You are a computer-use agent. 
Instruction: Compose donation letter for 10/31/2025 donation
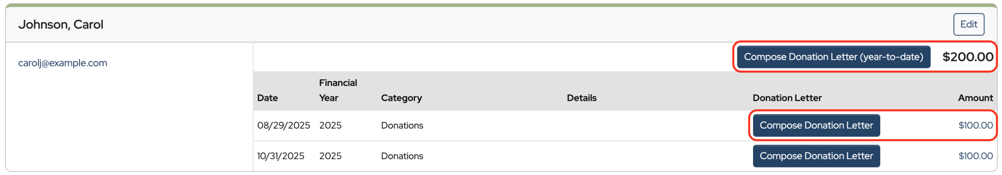coord(816,156)
